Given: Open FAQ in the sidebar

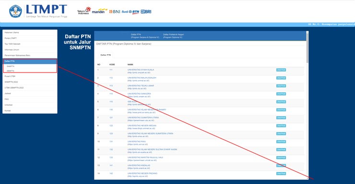Looking at the screenshot, I should coord(30,99).
